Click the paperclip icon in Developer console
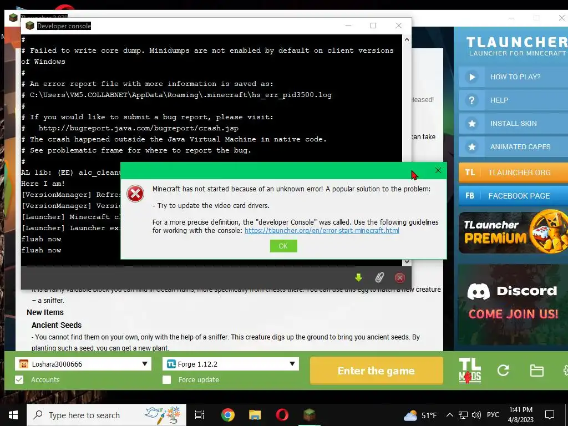 tap(379, 277)
